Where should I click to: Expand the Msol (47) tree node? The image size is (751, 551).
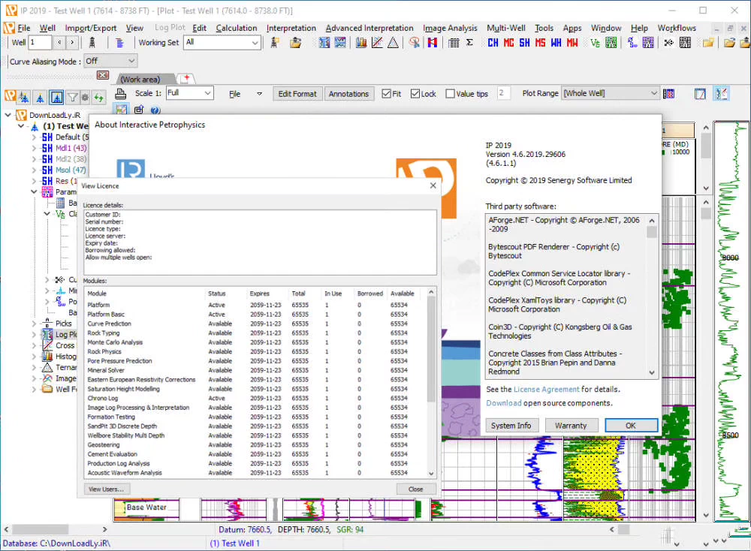34,170
